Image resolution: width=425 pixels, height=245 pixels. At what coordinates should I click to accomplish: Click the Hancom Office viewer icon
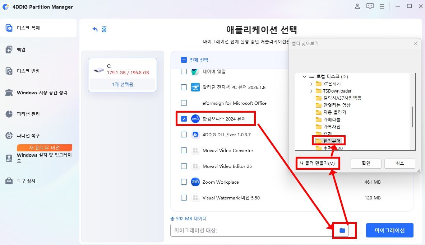195,119
